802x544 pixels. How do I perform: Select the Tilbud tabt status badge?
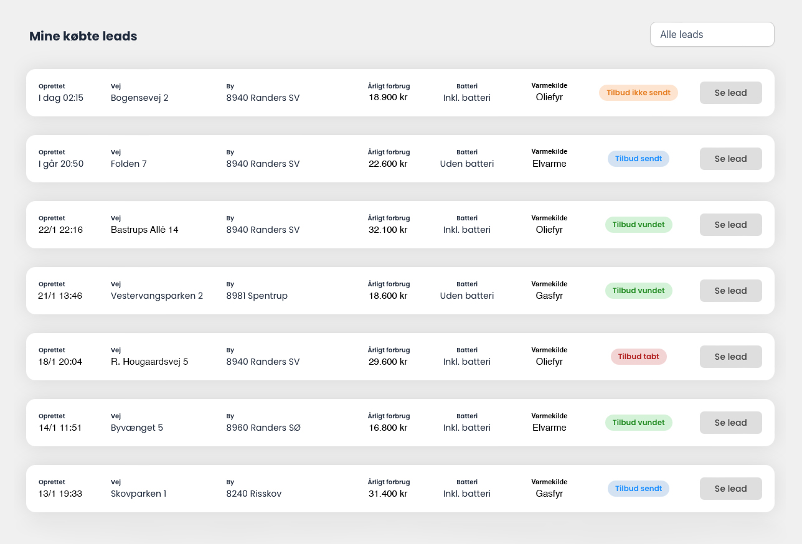[638, 357]
